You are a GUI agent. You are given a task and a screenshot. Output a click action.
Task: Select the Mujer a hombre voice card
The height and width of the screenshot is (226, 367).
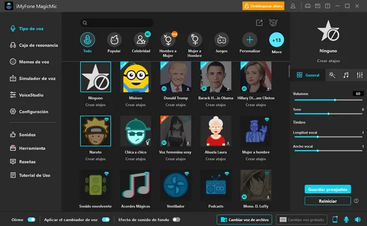(256, 131)
